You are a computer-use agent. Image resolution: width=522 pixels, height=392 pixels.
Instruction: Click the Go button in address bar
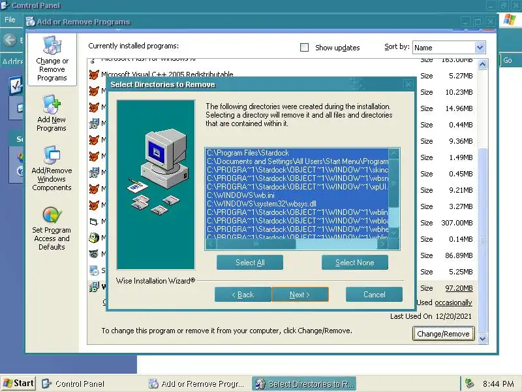pos(508,60)
